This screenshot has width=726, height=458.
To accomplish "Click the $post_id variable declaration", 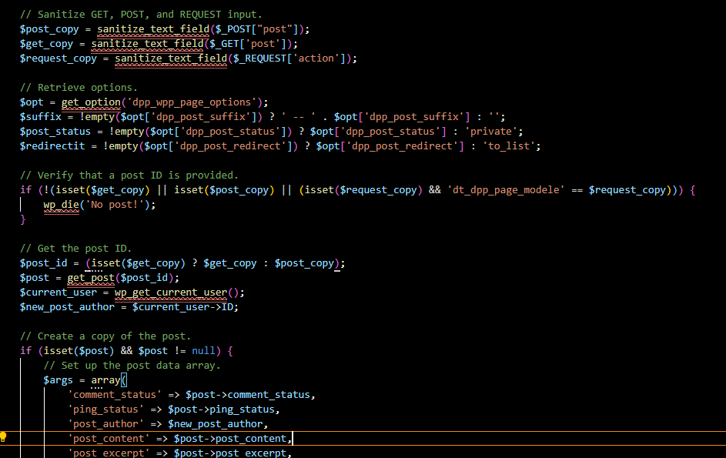I will click(44, 263).
